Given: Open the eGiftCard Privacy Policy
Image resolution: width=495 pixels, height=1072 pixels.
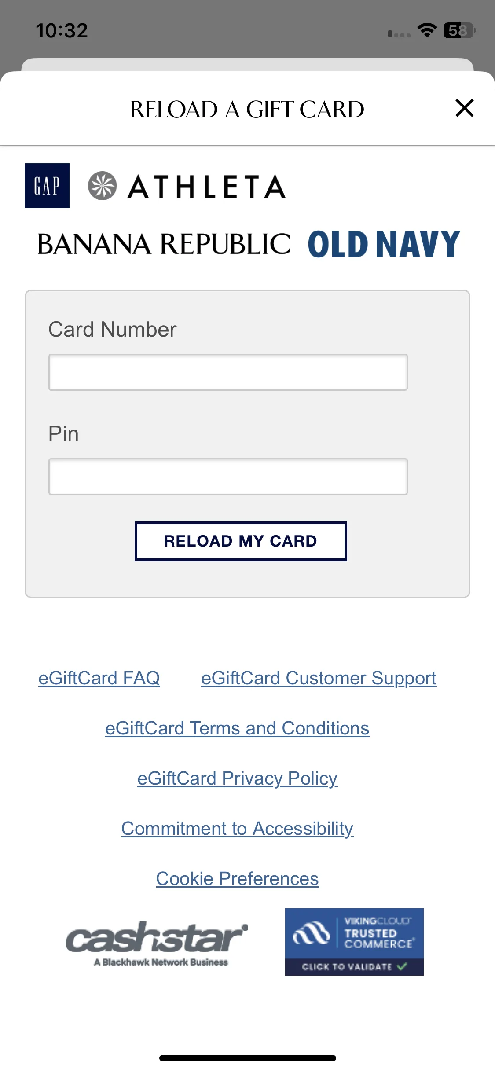Looking at the screenshot, I should (x=238, y=778).
